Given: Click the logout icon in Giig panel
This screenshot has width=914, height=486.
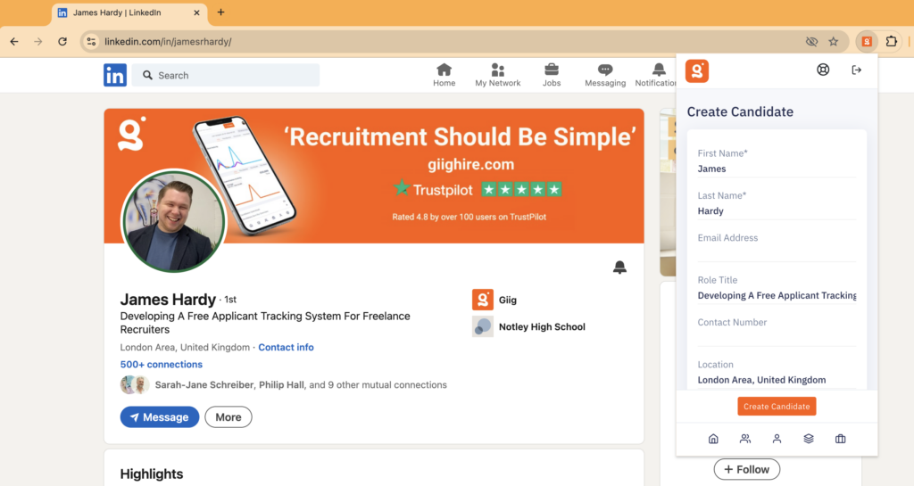Looking at the screenshot, I should tap(856, 70).
